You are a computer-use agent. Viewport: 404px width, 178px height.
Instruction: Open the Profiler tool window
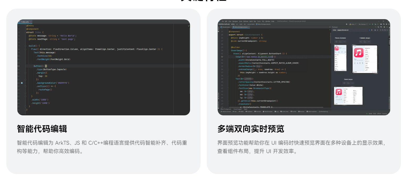coord(293,111)
